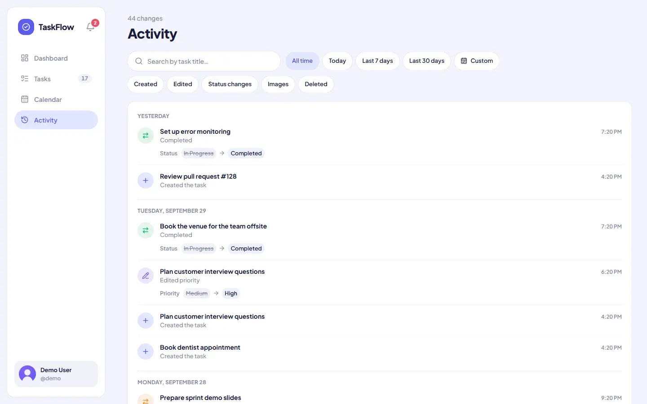The height and width of the screenshot is (404, 647).
Task: Click the Activity history icon in sidebar
Action: [25, 120]
